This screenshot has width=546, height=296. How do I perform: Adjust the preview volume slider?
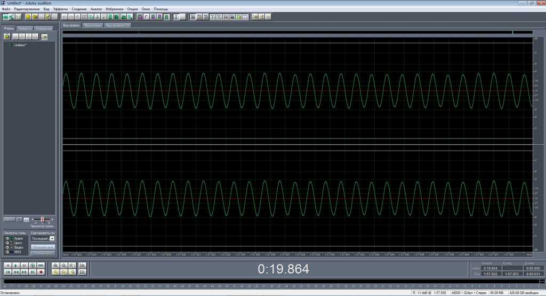[x=43, y=219]
